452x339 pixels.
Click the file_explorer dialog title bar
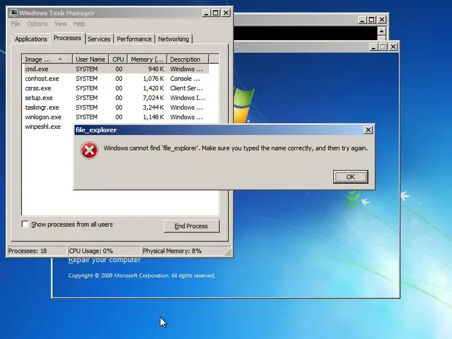219,130
